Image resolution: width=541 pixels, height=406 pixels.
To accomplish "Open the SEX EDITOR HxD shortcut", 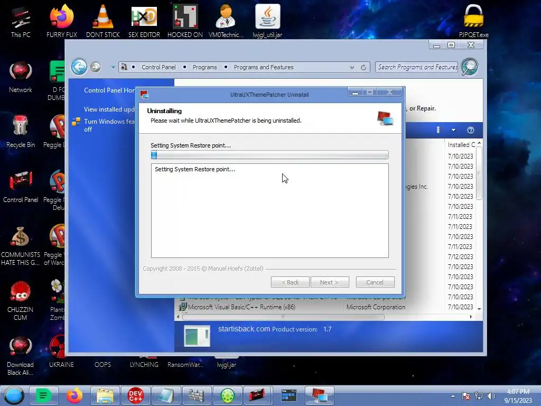I will 144,21.
